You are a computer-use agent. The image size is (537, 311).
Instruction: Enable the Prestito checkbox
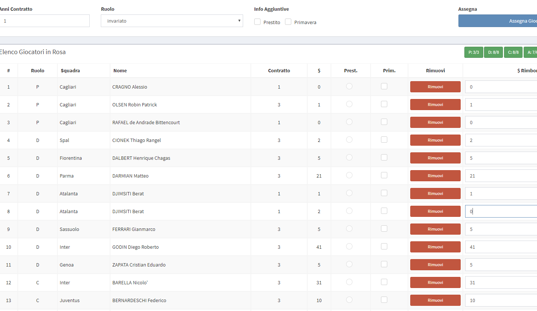coord(258,22)
